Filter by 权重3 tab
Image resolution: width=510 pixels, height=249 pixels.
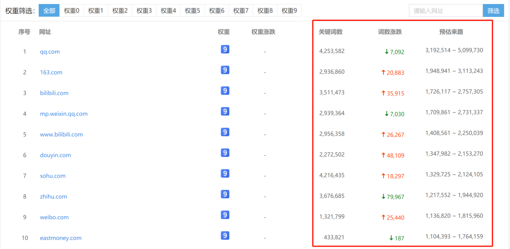144,11
